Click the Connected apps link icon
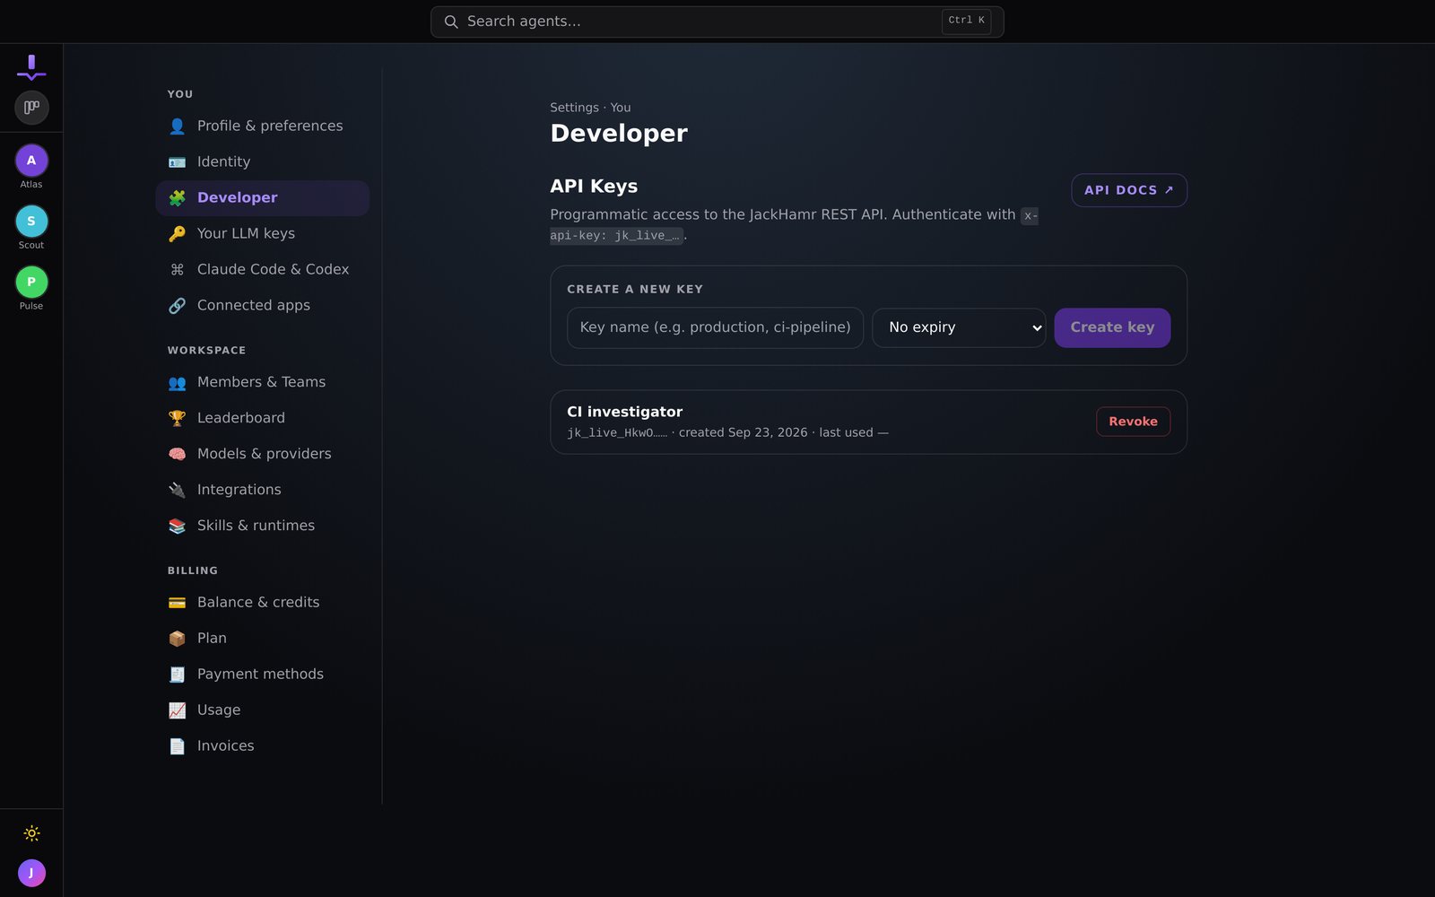This screenshot has height=897, width=1435. coord(178,306)
